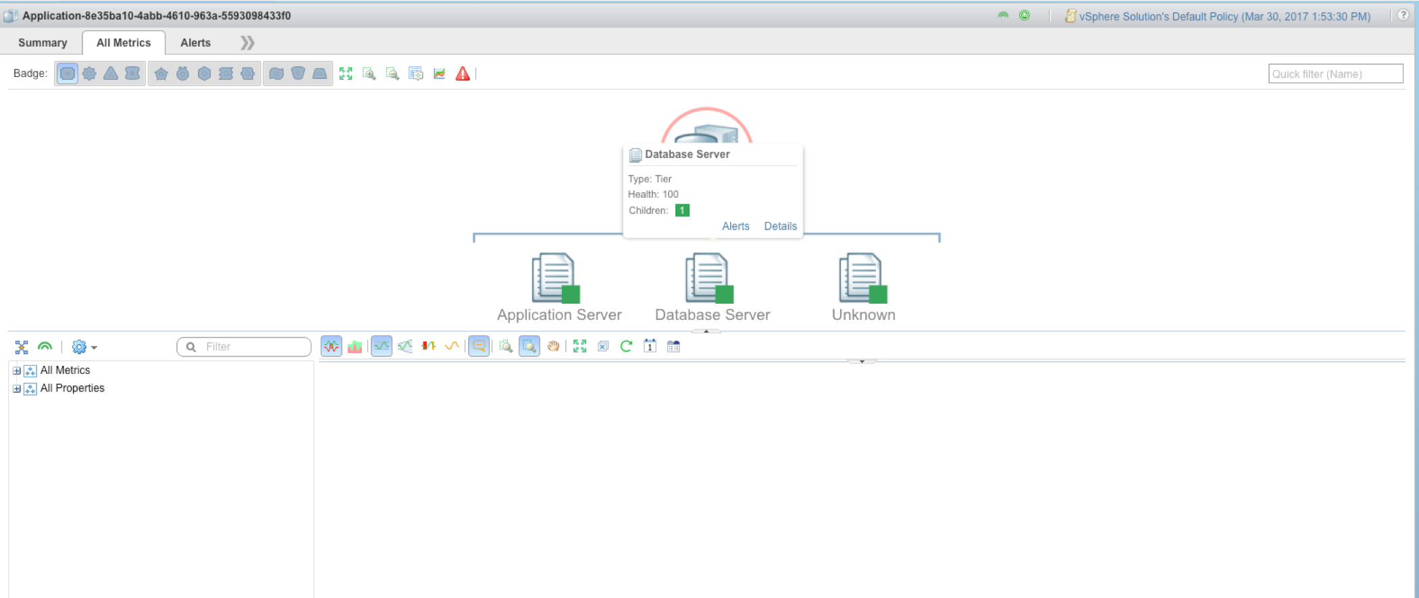Screen dimensions: 1419x598
Task: Open the gear settings dropdown above the metrics tree
Action: point(84,347)
